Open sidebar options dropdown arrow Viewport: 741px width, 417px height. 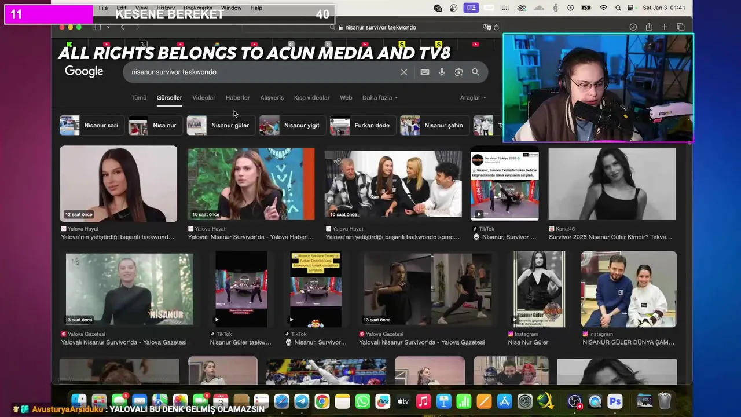click(x=108, y=27)
